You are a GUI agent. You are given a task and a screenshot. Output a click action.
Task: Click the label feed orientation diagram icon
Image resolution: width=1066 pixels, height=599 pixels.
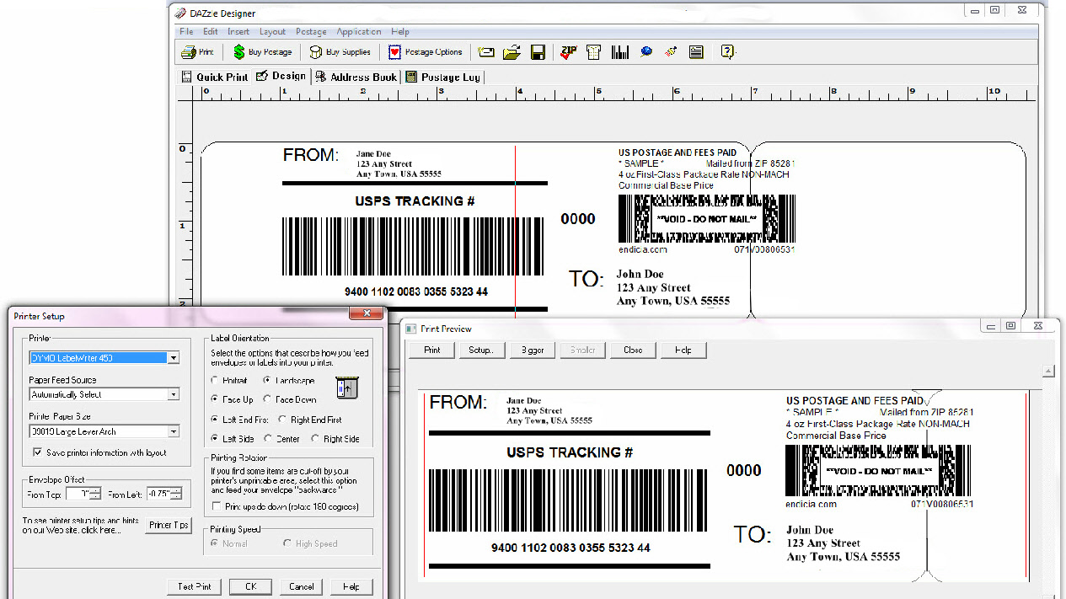tap(346, 388)
